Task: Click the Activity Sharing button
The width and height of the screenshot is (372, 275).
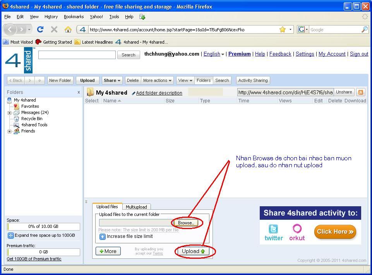Action: (253, 80)
